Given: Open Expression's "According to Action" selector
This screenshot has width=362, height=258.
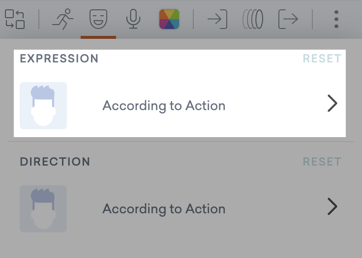Looking at the screenshot, I should tap(164, 106).
